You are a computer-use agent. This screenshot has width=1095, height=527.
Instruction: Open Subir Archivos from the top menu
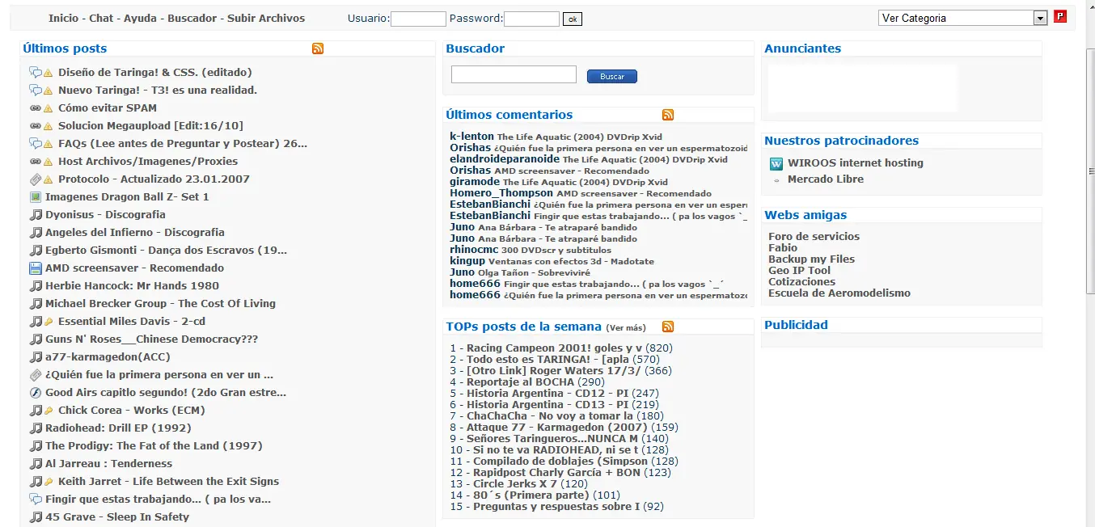(266, 18)
